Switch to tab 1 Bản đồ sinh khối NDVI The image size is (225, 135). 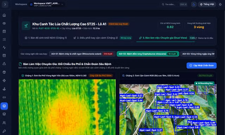click(x=46, y=38)
